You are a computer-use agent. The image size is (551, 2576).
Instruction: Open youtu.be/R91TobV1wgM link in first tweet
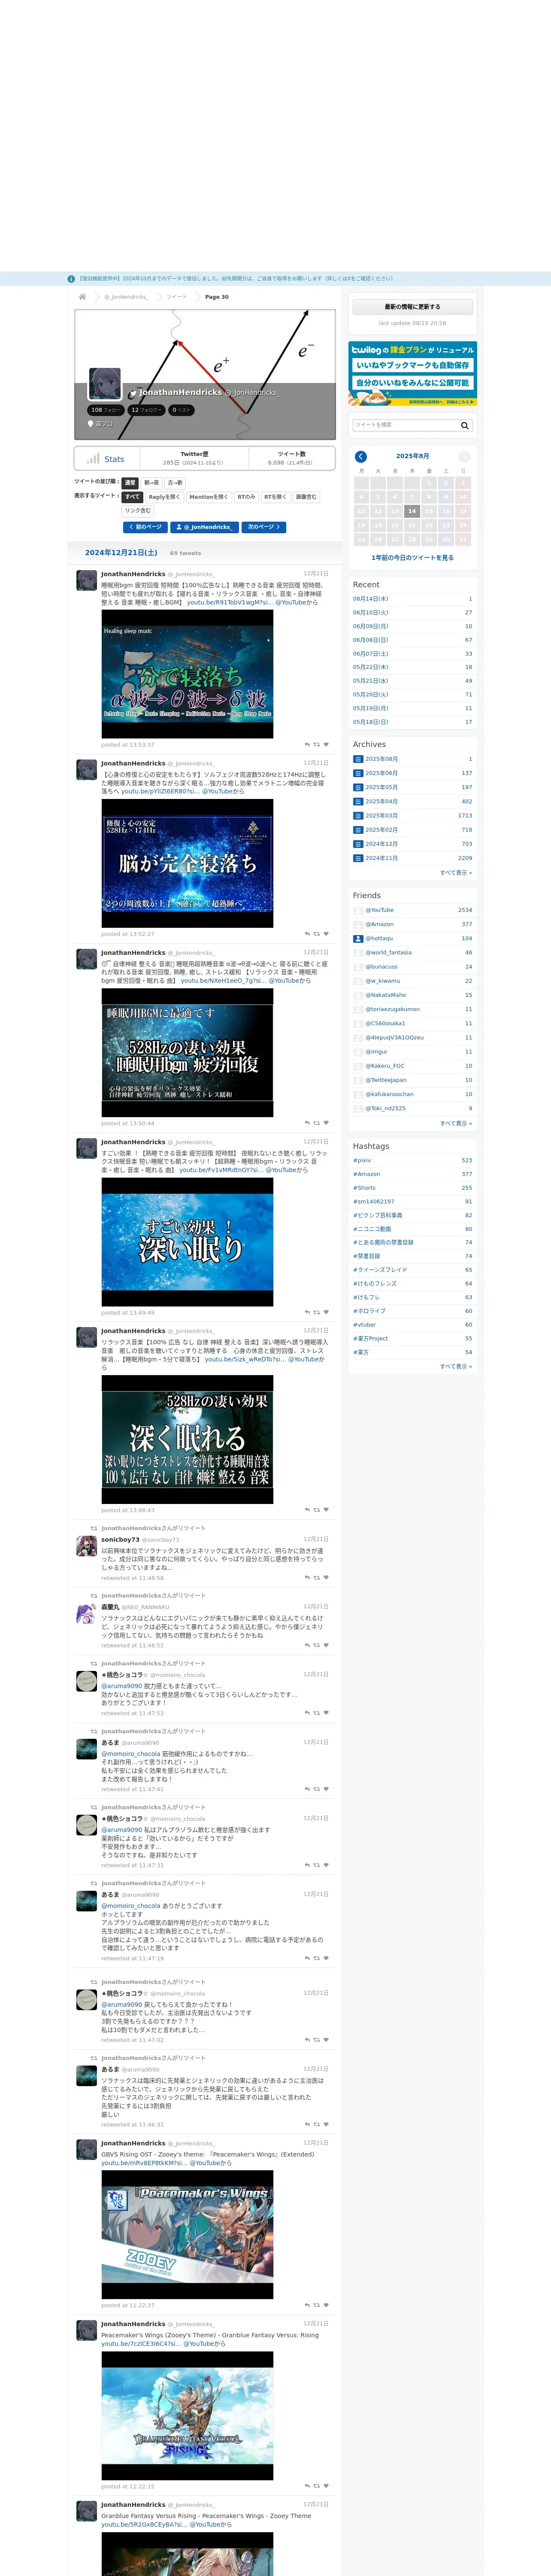(229, 603)
